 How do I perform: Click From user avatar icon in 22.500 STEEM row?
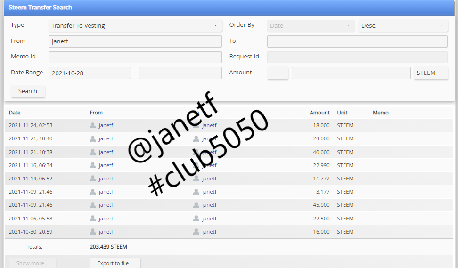pyautogui.click(x=93, y=219)
